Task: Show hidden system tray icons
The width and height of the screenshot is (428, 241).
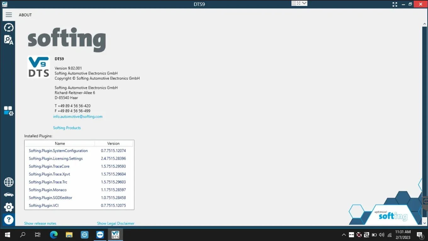Action: (x=344, y=235)
